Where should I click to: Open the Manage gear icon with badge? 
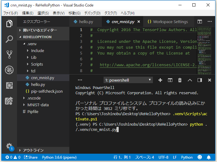(10, 147)
